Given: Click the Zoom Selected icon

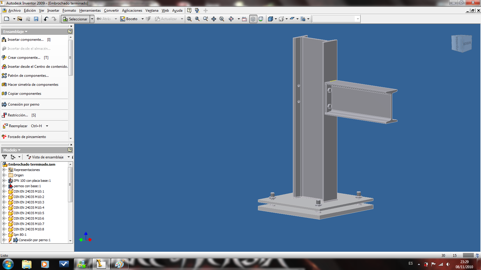Looking at the screenshot, I should [222, 19].
